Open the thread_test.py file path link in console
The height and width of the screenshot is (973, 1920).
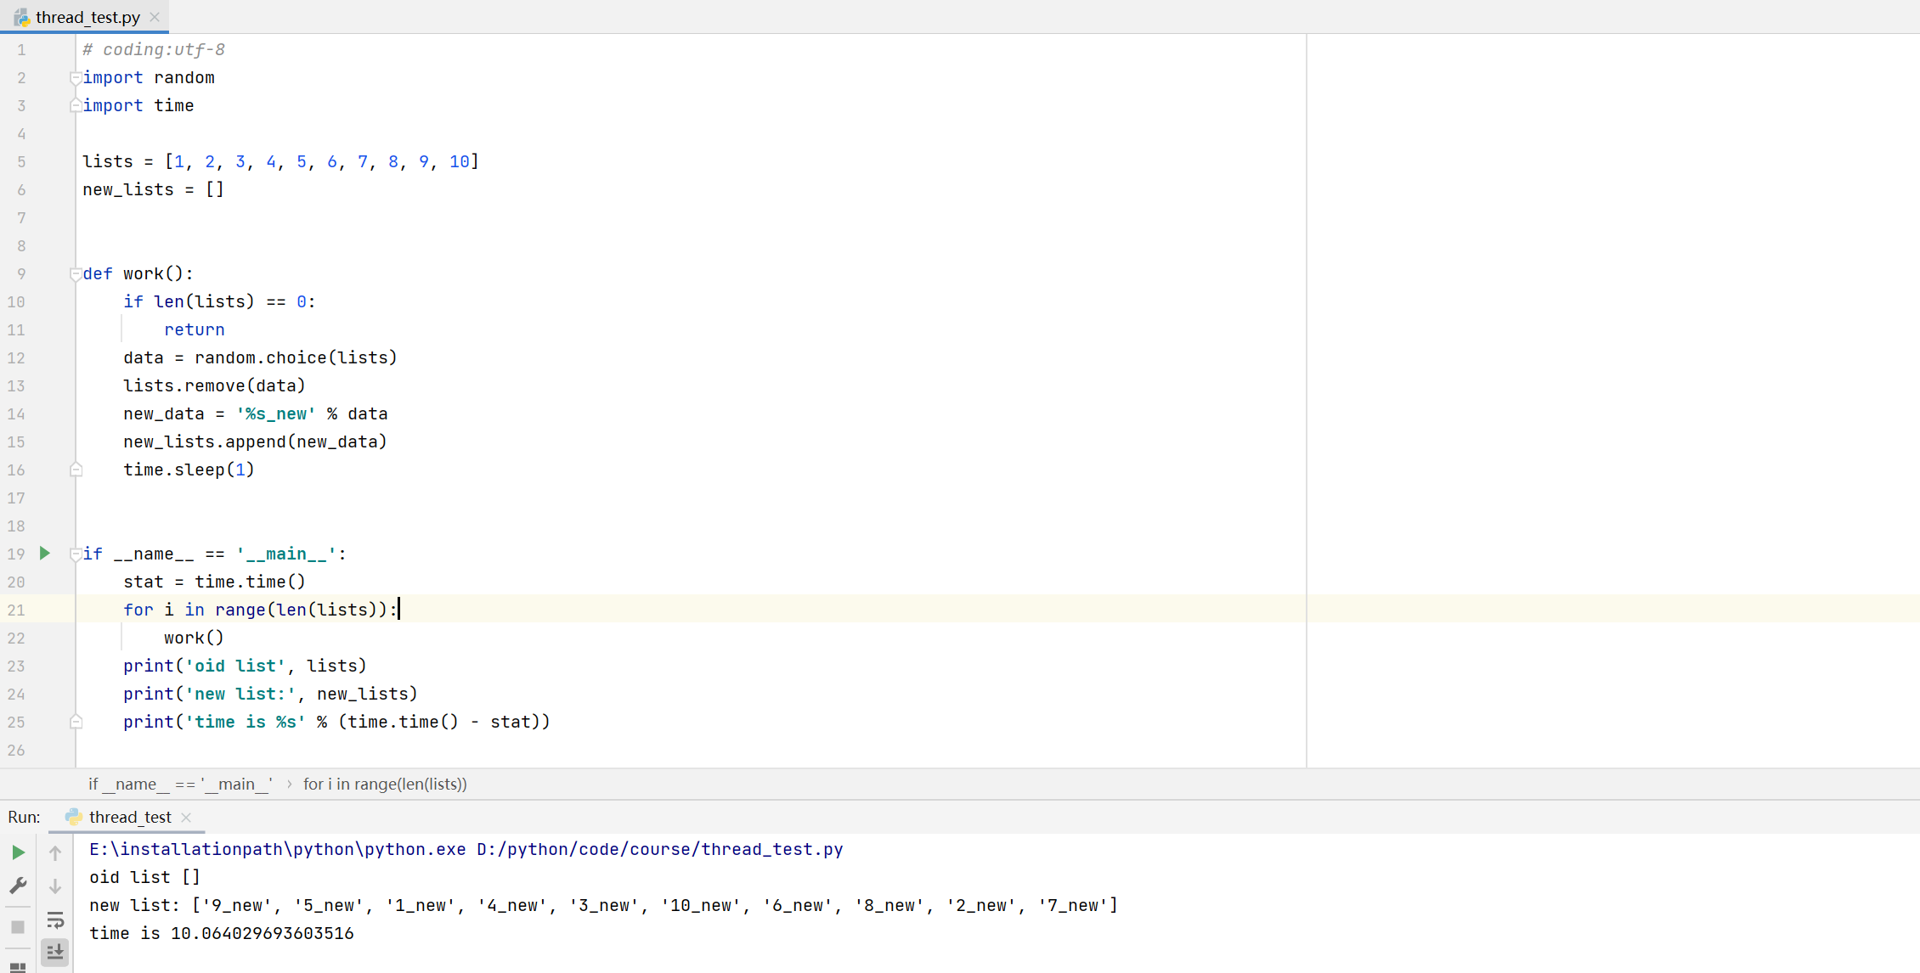(x=660, y=849)
